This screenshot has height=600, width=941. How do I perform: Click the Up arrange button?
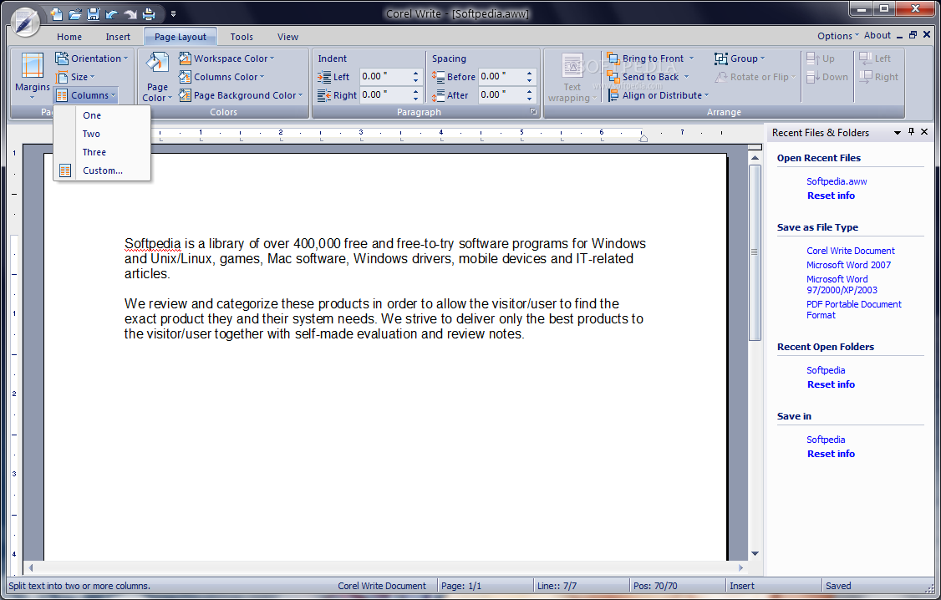point(821,58)
